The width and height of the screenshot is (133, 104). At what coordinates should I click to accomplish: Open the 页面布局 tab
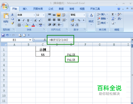pyautogui.click(x=38, y=9)
